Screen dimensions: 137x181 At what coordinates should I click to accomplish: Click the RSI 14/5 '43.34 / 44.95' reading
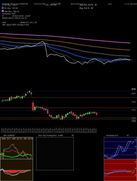tap(25, 16)
